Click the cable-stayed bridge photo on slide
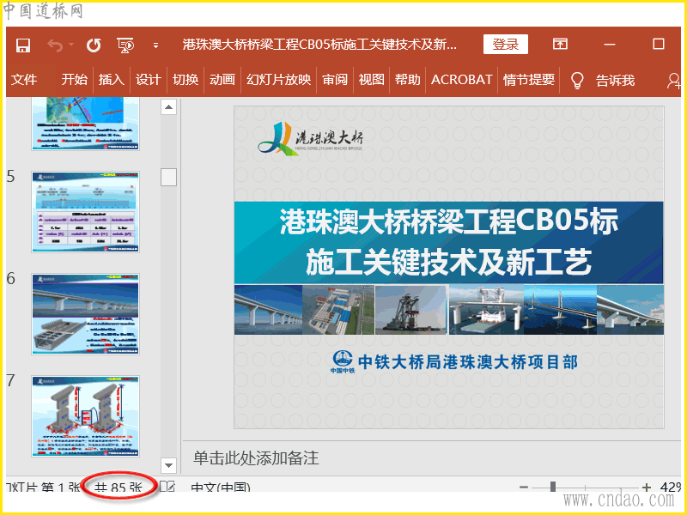 coord(561,310)
